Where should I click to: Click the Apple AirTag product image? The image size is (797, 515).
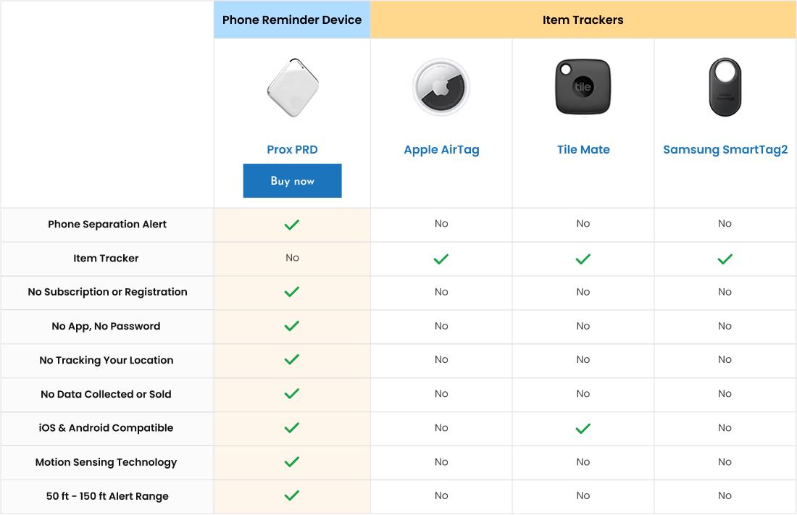click(x=441, y=86)
